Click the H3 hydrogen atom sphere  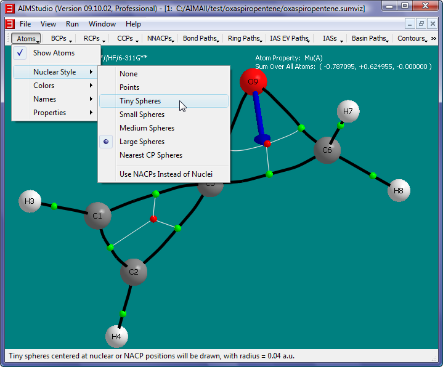click(30, 201)
